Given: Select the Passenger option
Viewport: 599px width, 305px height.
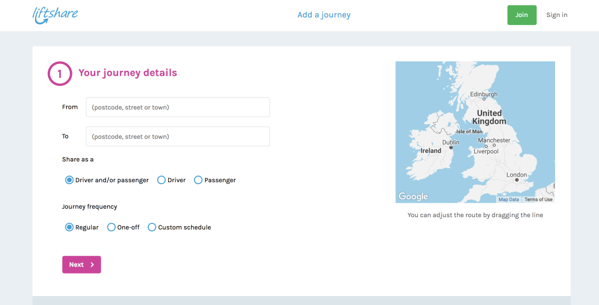Looking at the screenshot, I should click(x=198, y=180).
